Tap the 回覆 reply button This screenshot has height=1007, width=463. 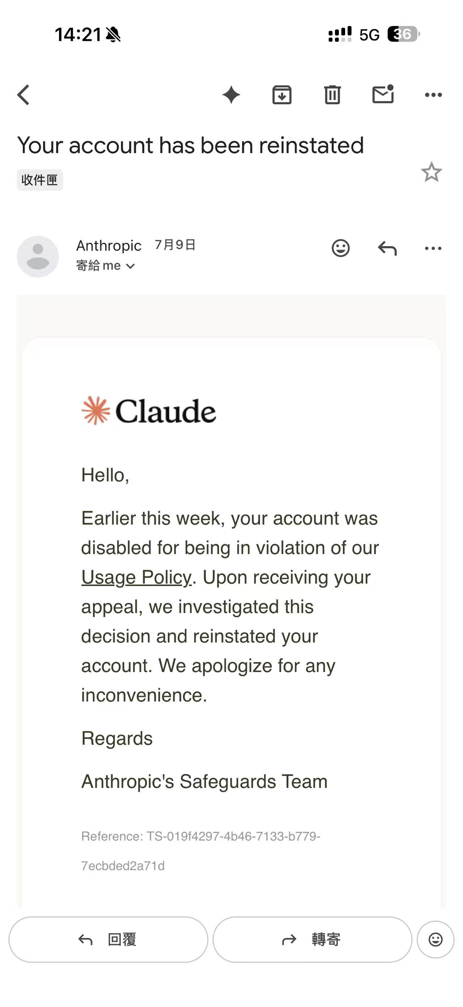coord(108,939)
